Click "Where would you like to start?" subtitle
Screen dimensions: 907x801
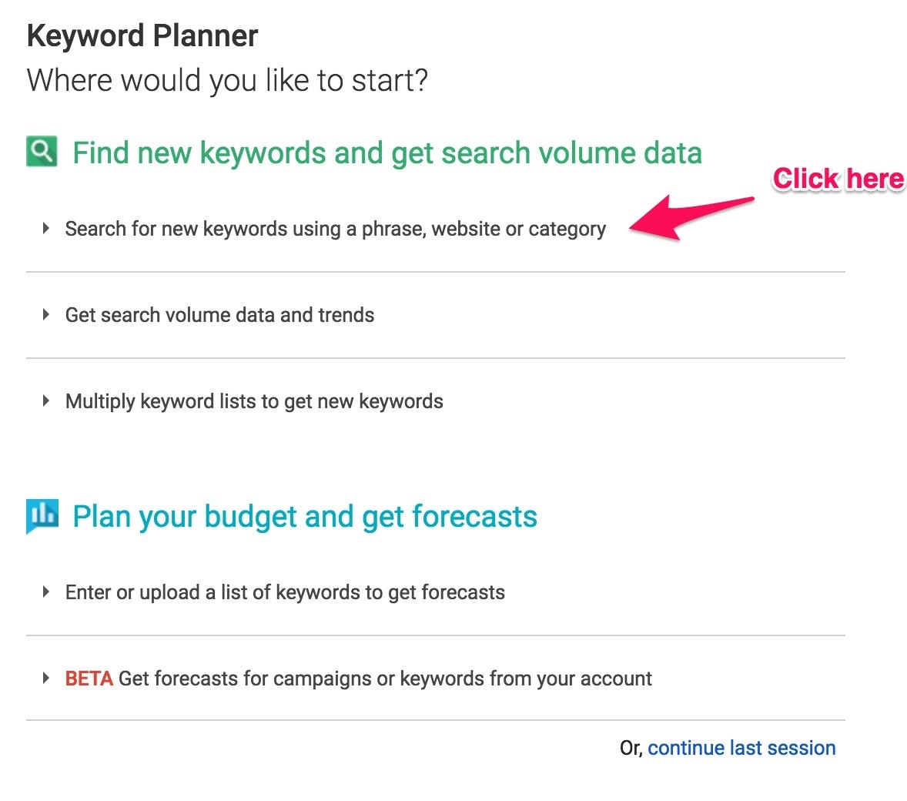227,80
